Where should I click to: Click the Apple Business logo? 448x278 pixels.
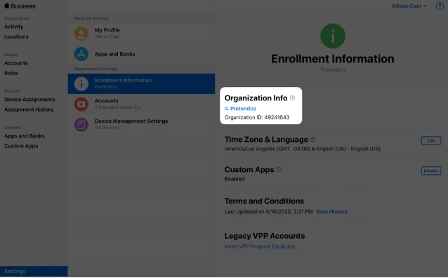(x=20, y=6)
